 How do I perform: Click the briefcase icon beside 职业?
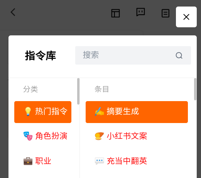pyautogui.click(x=28, y=161)
